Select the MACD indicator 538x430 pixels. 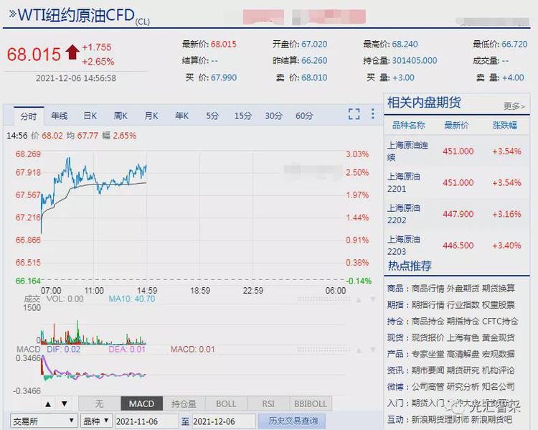tap(142, 404)
